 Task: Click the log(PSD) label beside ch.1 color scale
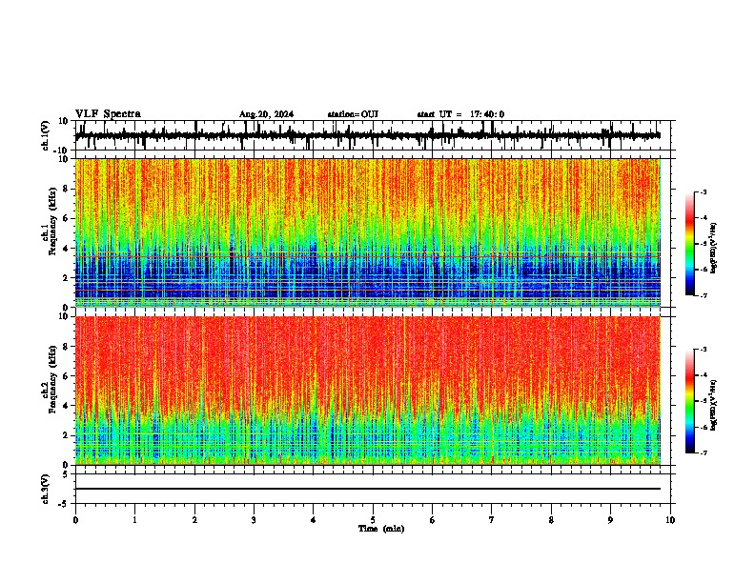click(x=714, y=249)
